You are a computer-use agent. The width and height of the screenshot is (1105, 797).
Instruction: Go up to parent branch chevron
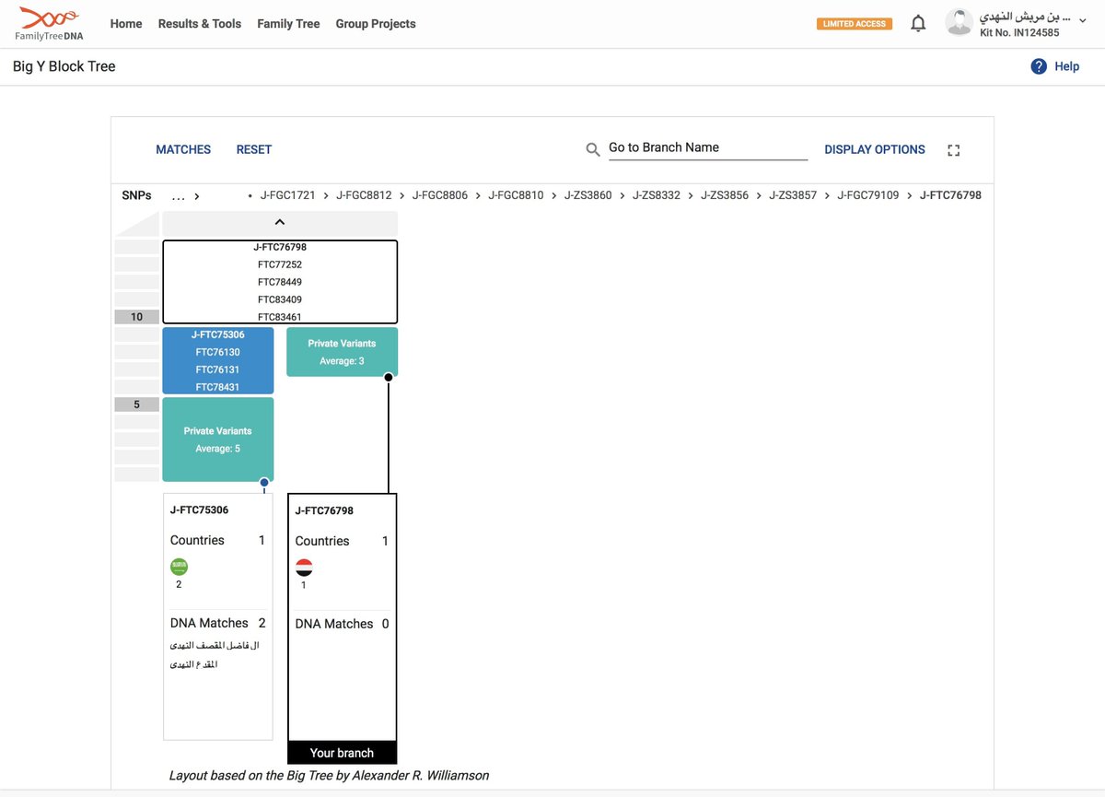[280, 222]
